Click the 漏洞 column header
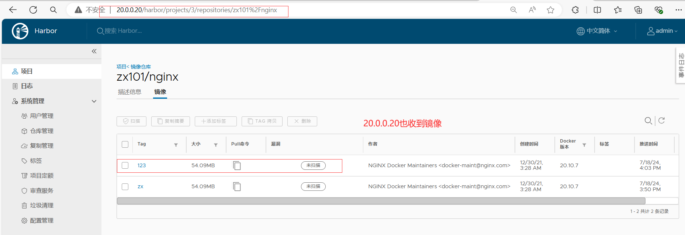The height and width of the screenshot is (235, 685). pyautogui.click(x=276, y=144)
